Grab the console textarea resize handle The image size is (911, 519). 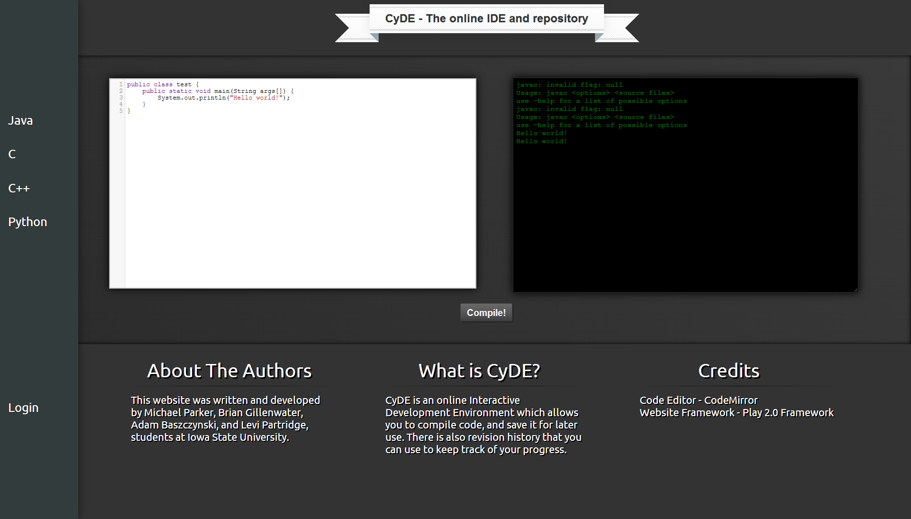click(855, 290)
